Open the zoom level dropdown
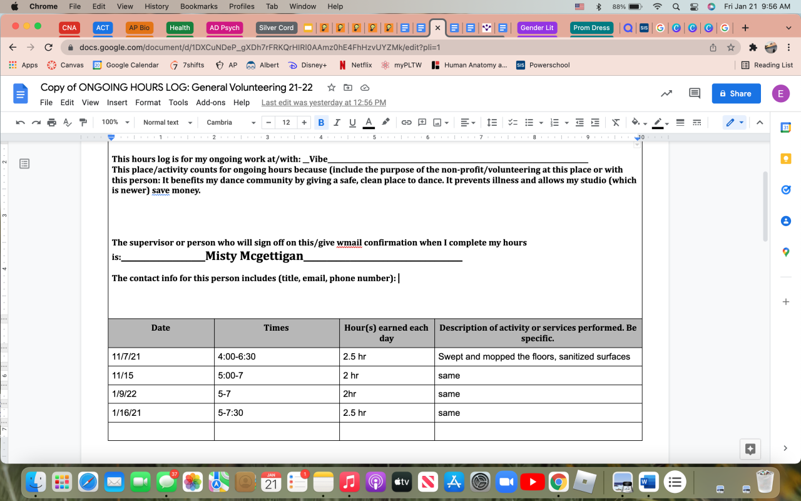The height and width of the screenshot is (501, 801). (116, 122)
